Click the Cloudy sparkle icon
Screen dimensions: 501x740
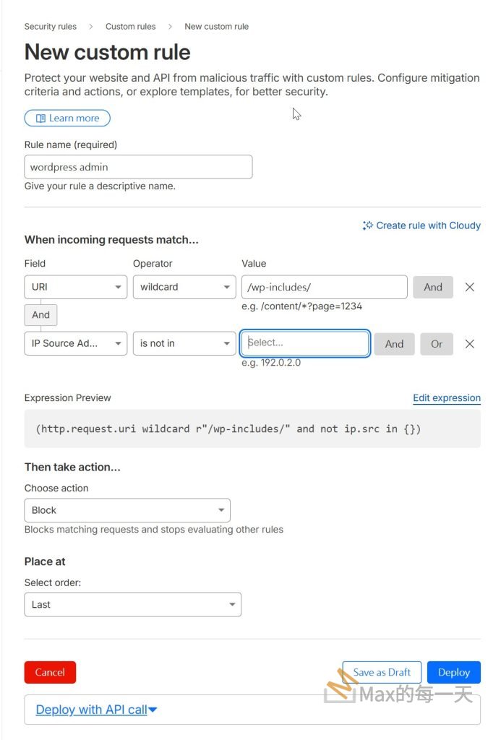pyautogui.click(x=368, y=225)
